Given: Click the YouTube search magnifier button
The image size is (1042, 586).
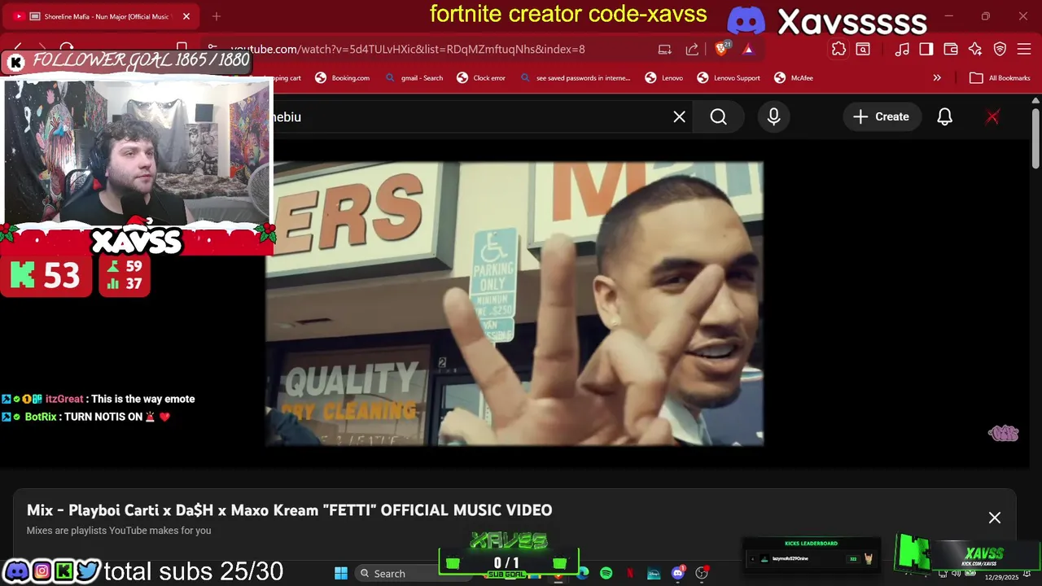Looking at the screenshot, I should click(718, 117).
